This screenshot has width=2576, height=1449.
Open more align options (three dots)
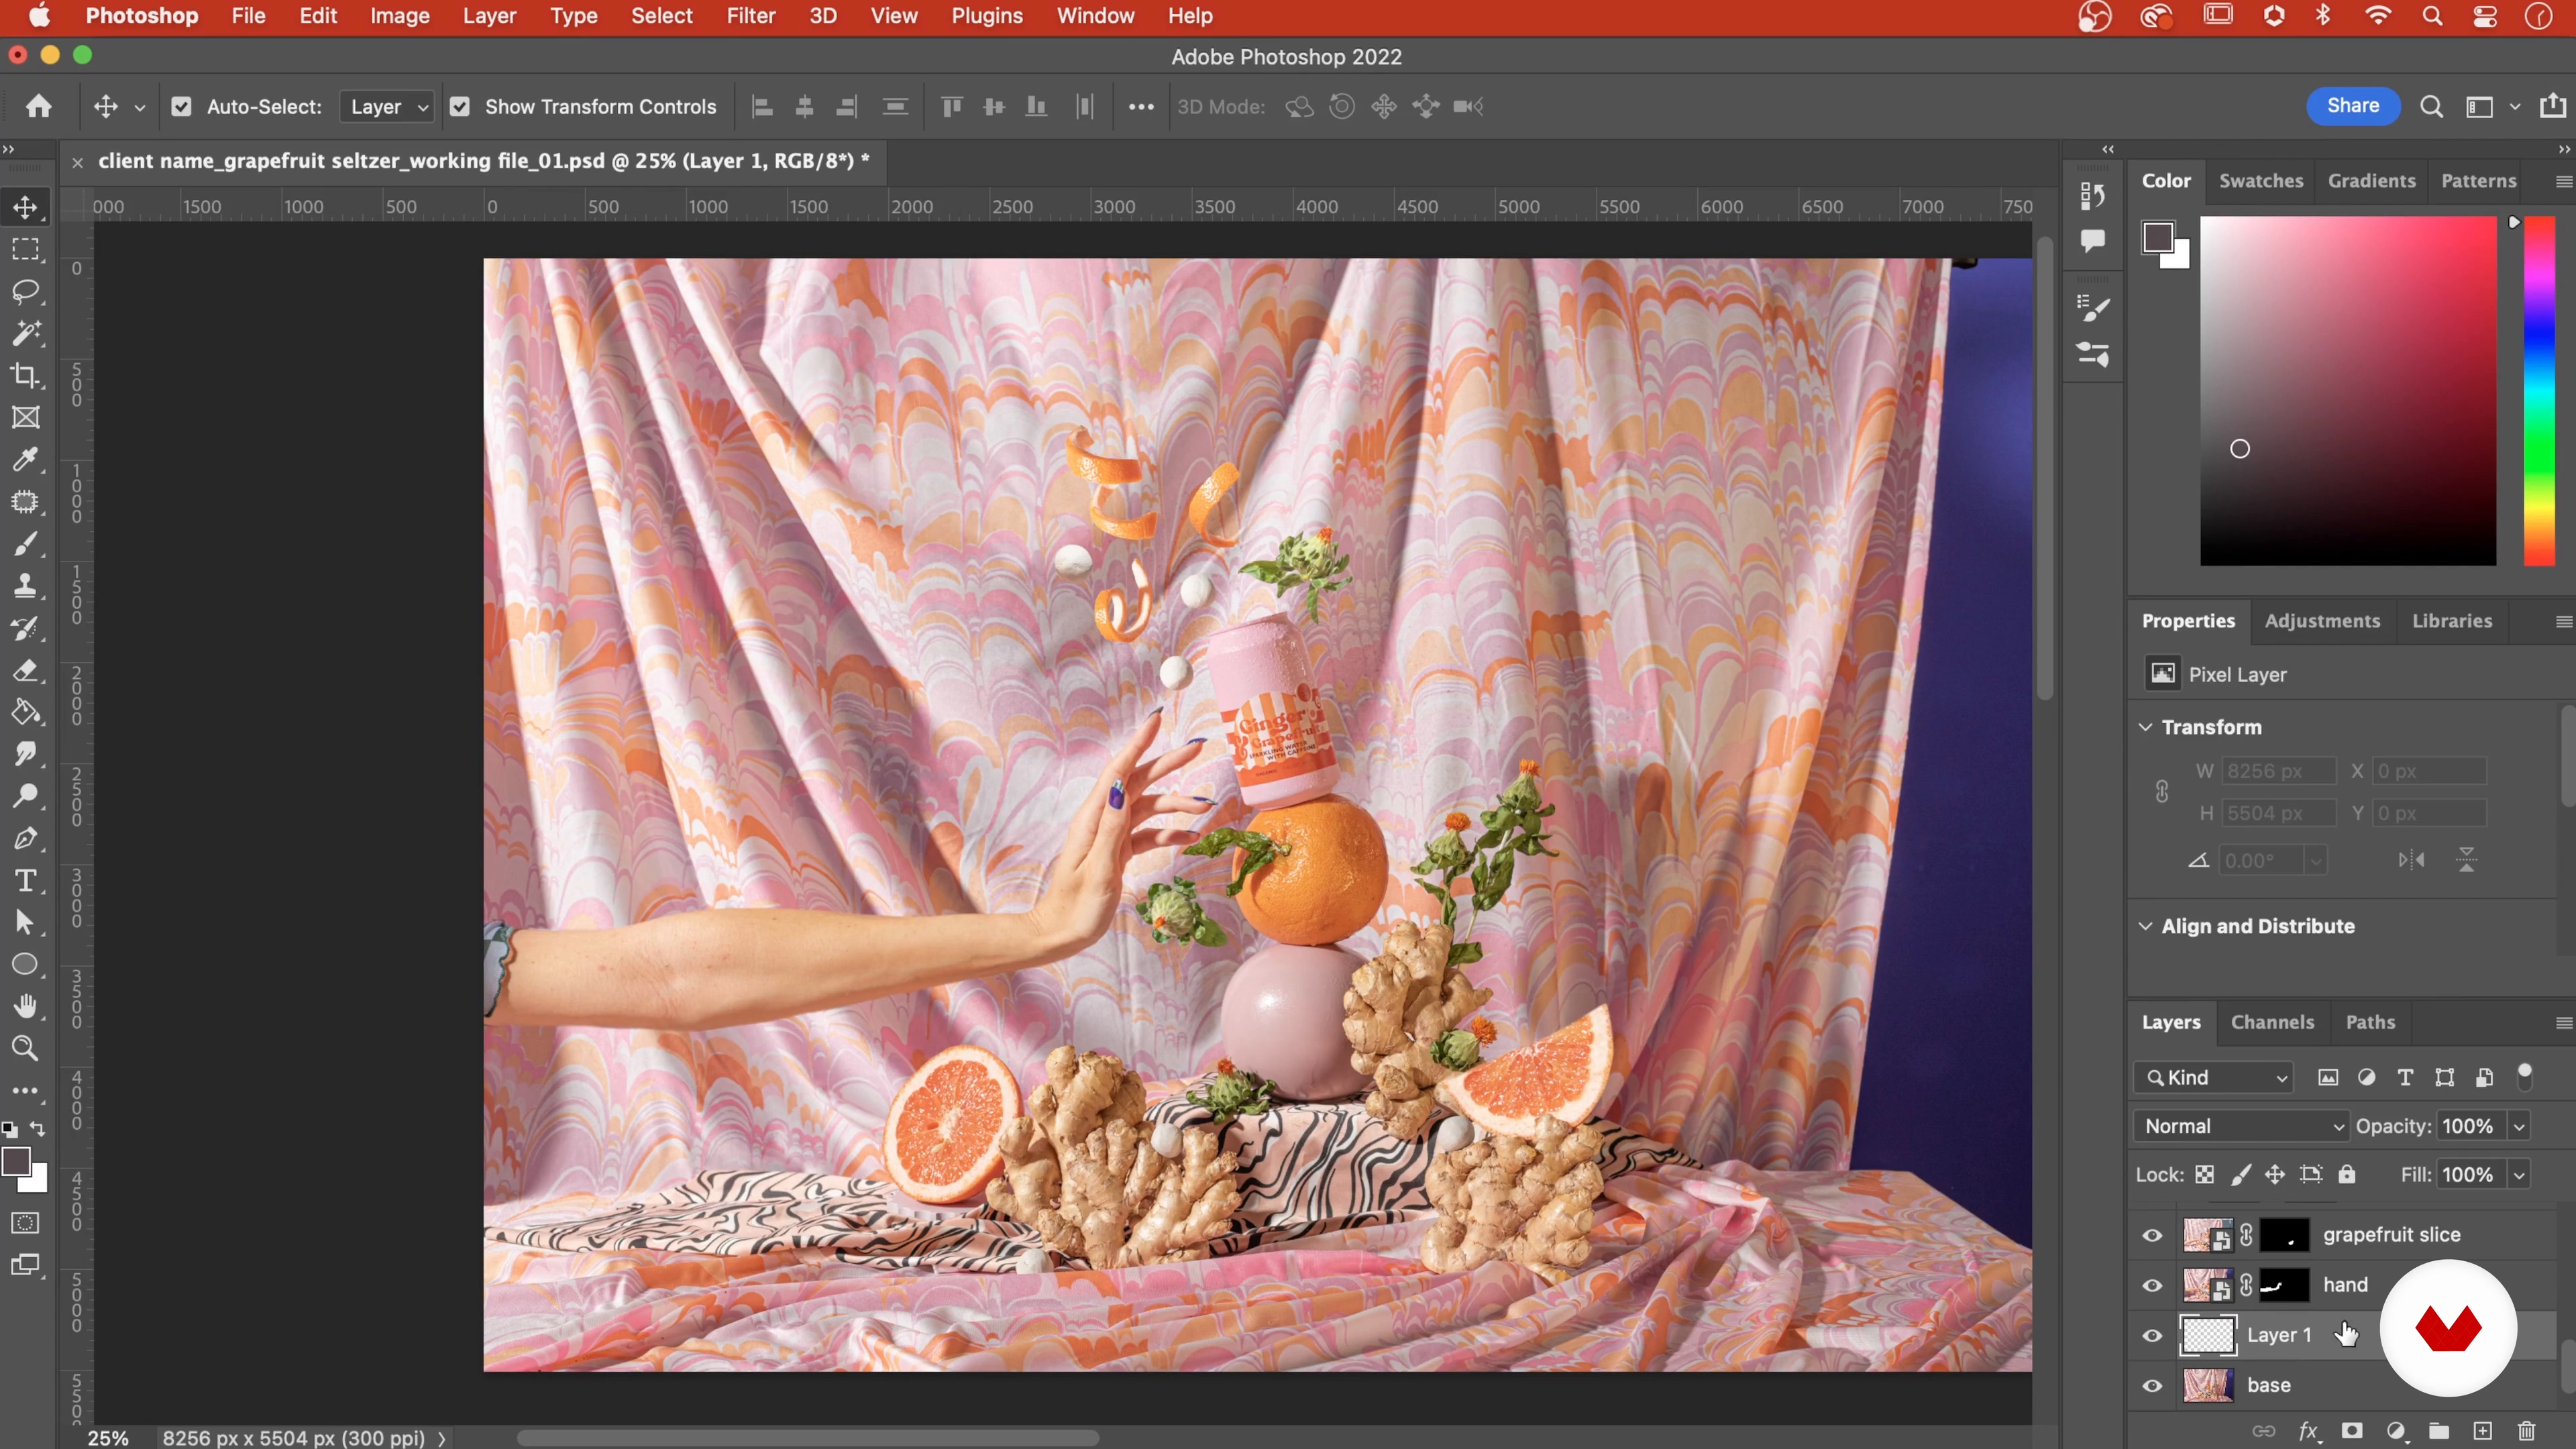[x=1141, y=106]
